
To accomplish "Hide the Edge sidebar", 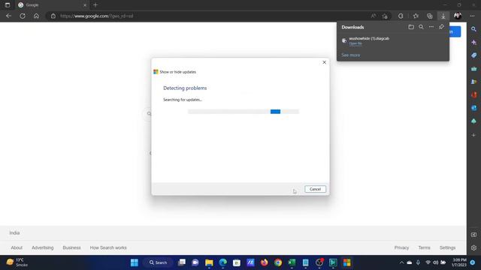I will (x=474, y=235).
